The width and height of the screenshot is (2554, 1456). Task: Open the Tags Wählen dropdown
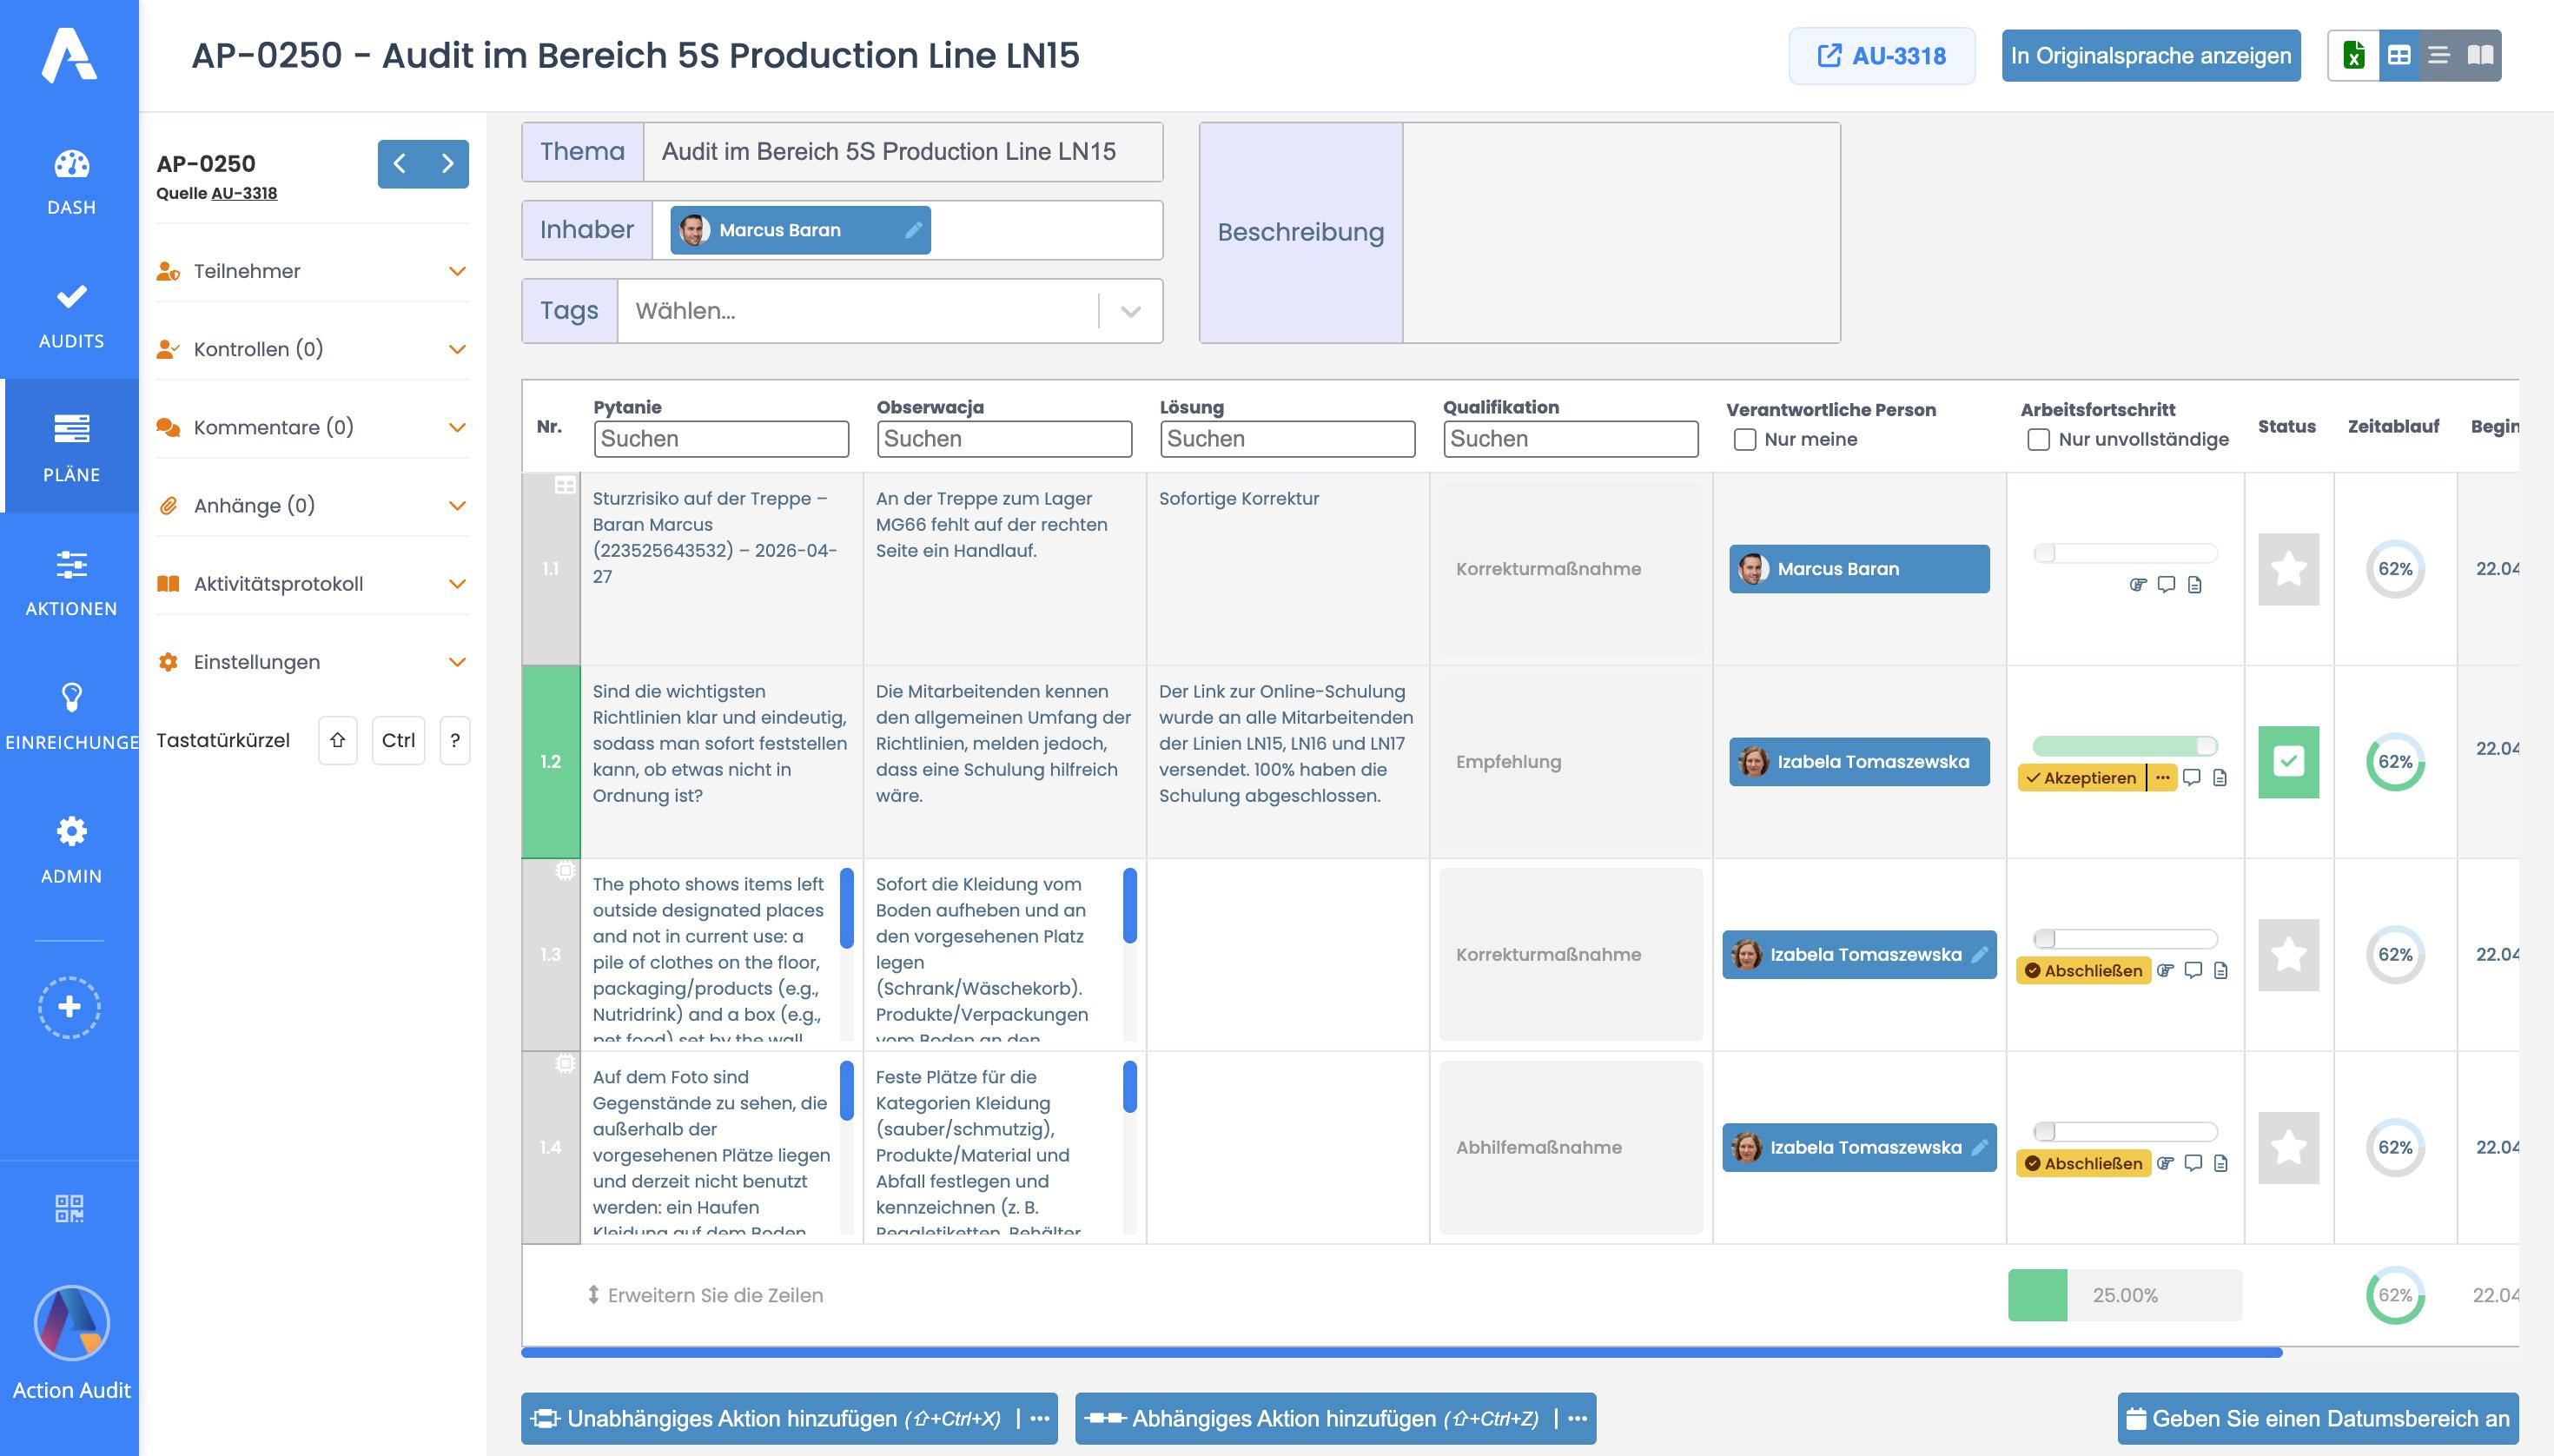pyautogui.click(x=890, y=311)
